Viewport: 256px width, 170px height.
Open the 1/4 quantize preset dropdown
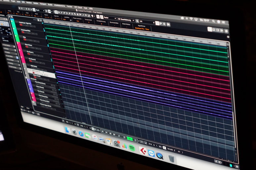(x=147, y=22)
